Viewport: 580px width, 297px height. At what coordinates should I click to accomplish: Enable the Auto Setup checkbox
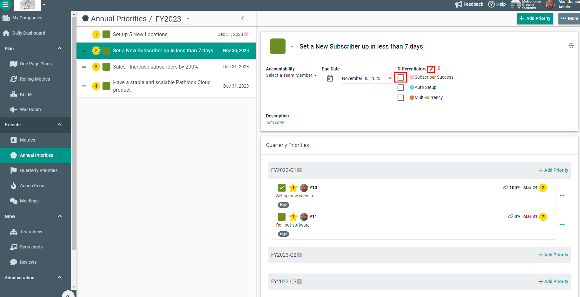point(401,88)
